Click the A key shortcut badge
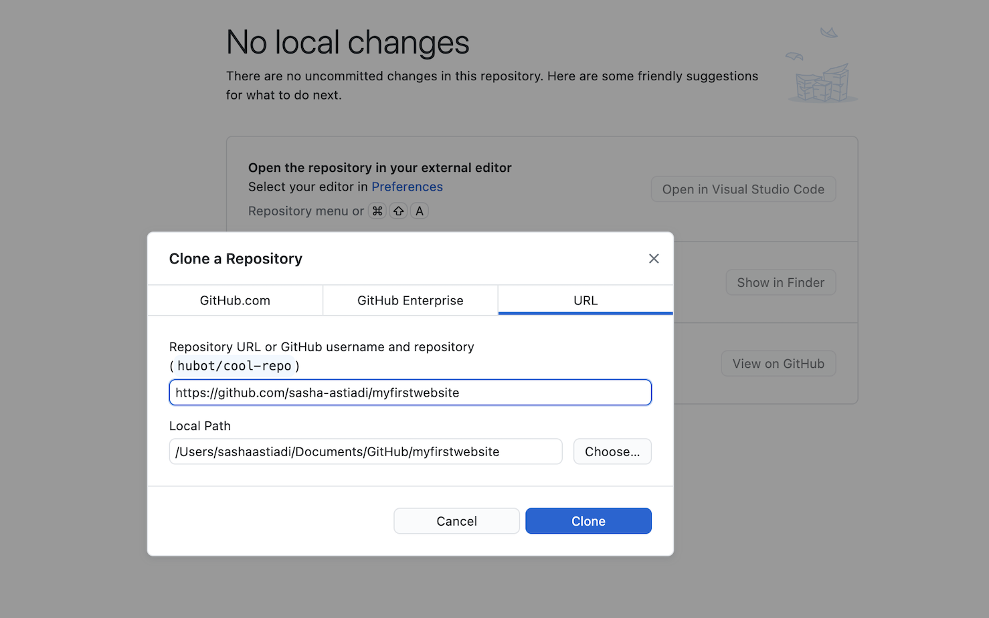This screenshot has width=989, height=618. [420, 211]
